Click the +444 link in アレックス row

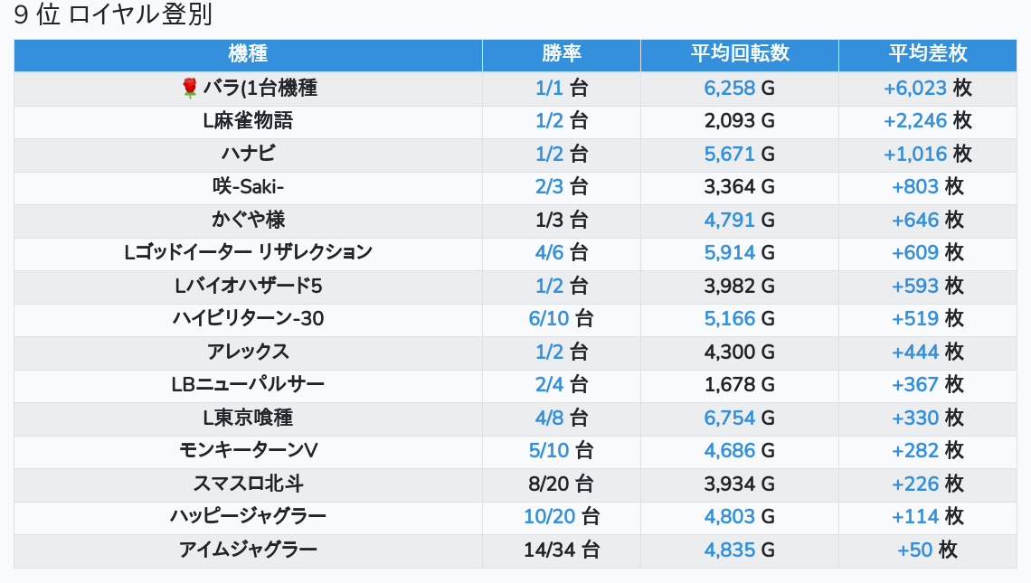[x=914, y=352]
